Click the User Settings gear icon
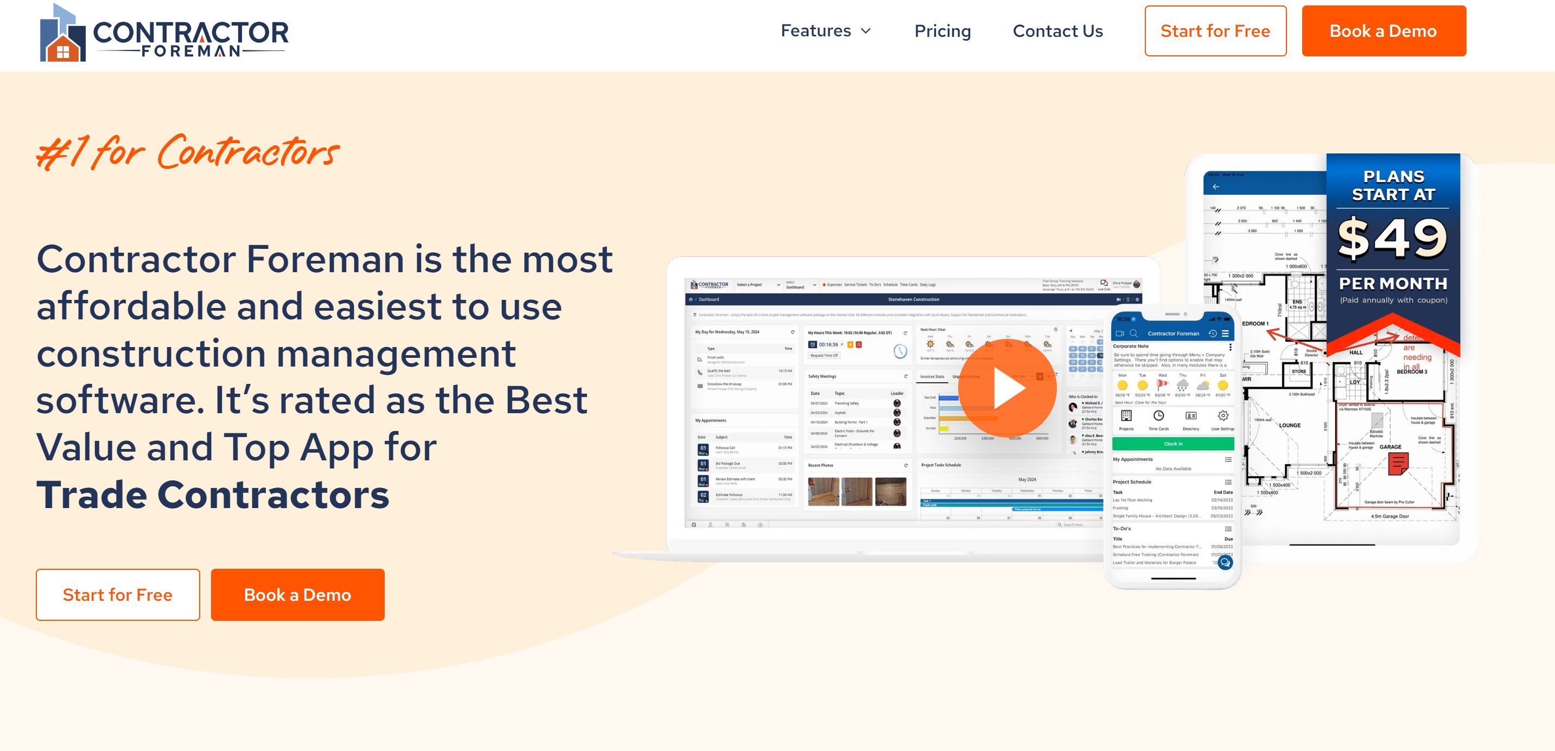 (x=1223, y=416)
